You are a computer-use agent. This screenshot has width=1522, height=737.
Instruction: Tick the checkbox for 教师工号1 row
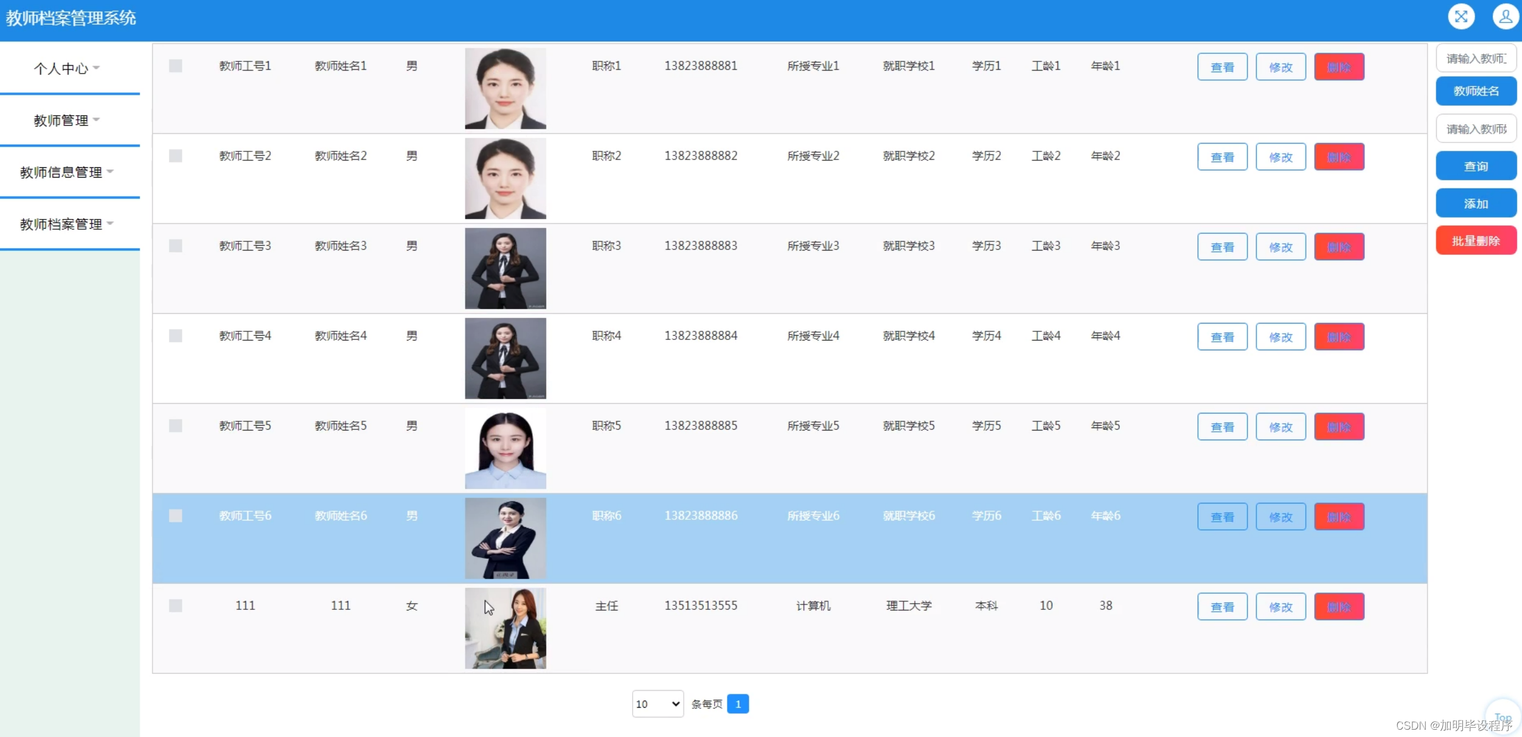(x=175, y=66)
